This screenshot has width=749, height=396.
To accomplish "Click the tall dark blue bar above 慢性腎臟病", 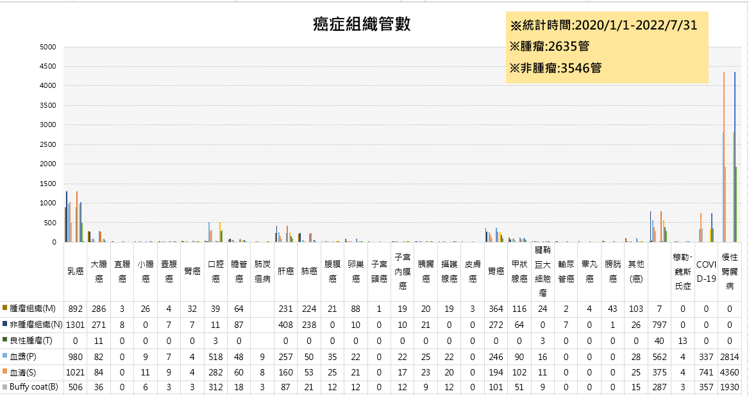I will pos(735,157).
